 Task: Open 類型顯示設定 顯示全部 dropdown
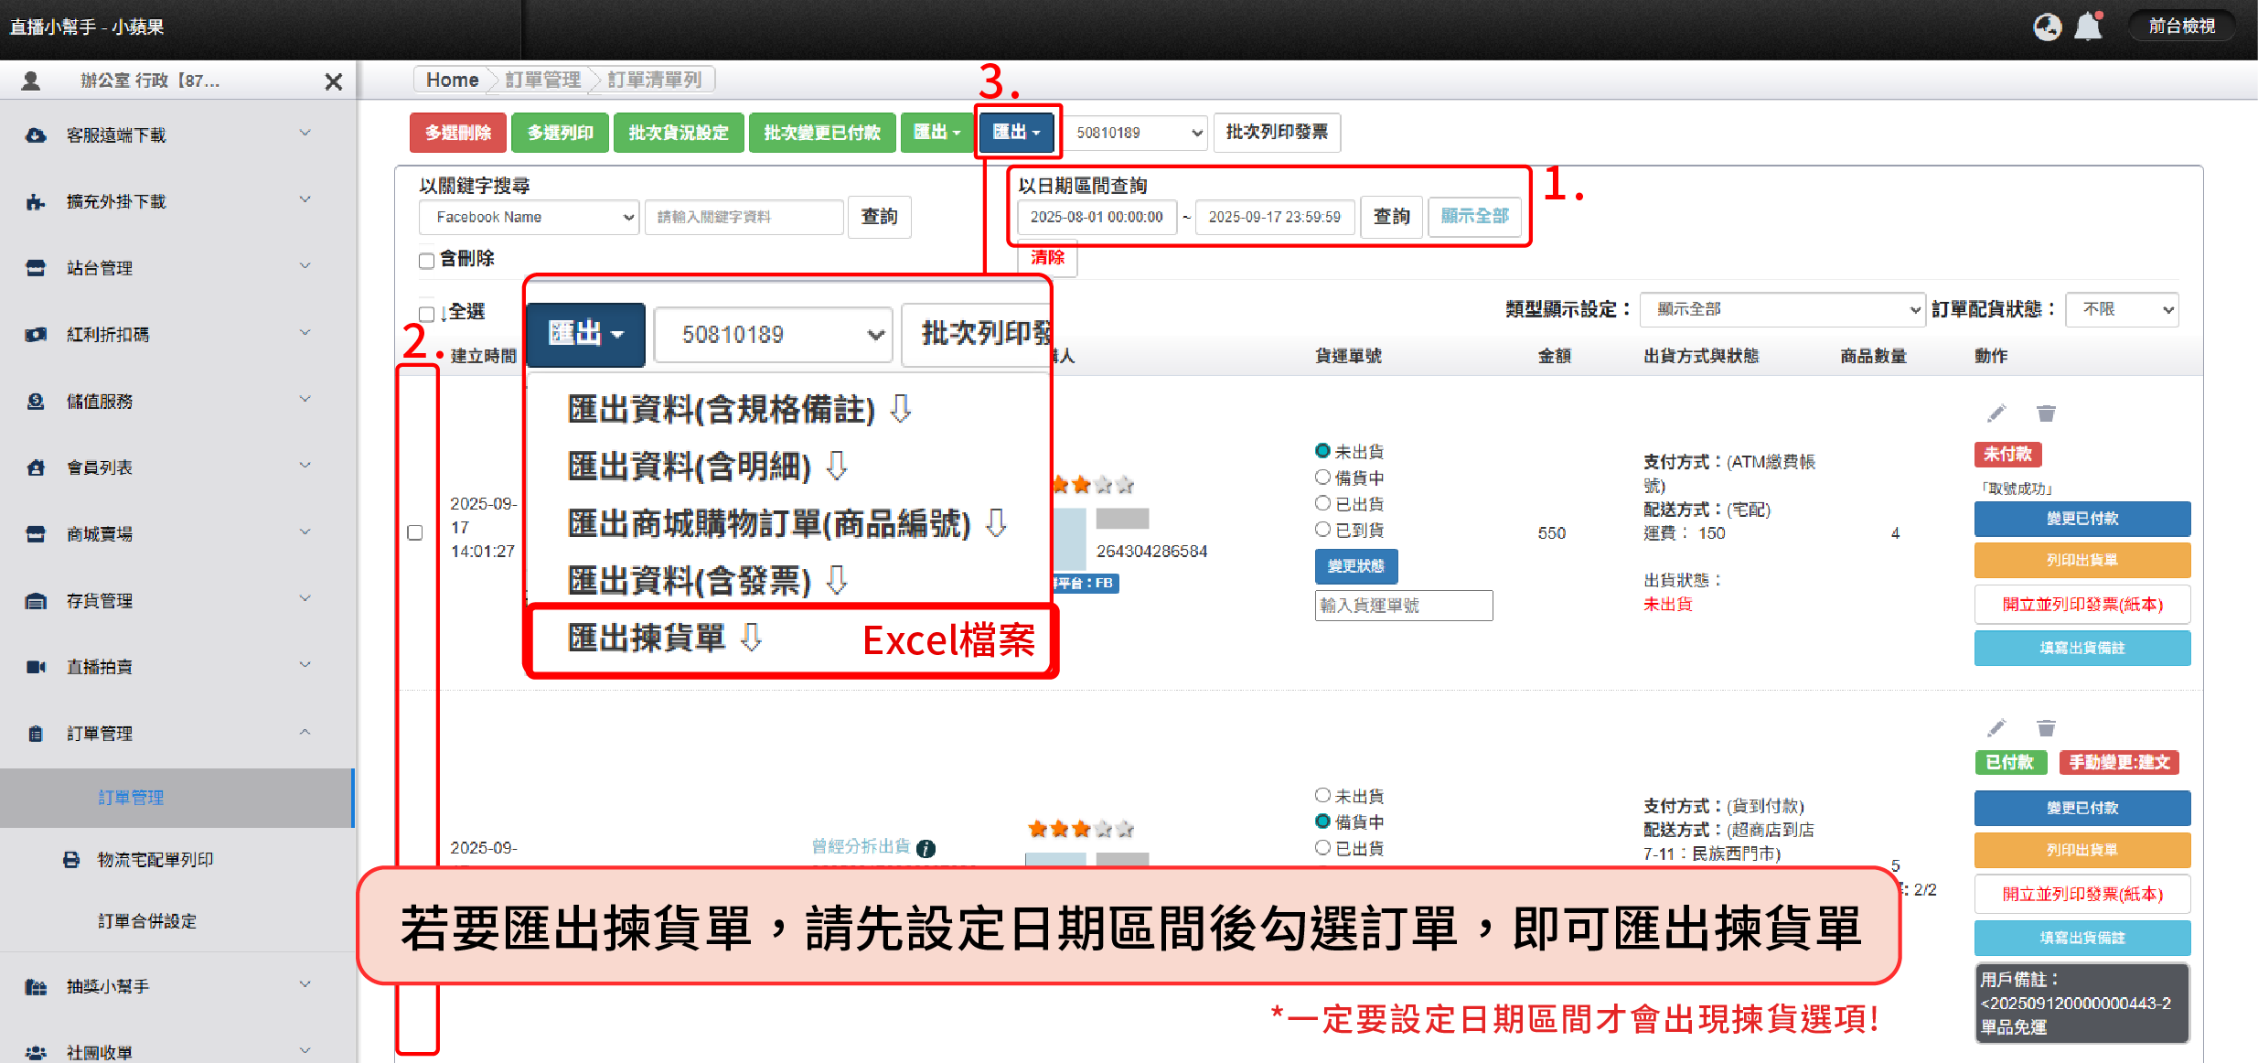click(x=1781, y=309)
